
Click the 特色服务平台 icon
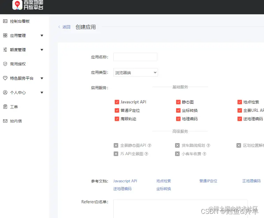pyautogui.click(x=5, y=78)
